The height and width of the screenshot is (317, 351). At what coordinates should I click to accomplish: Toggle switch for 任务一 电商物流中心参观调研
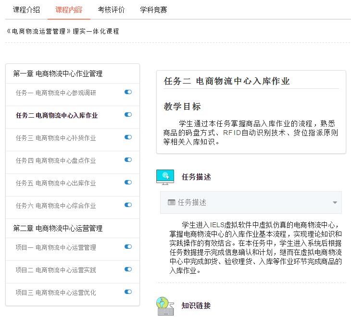(128, 92)
